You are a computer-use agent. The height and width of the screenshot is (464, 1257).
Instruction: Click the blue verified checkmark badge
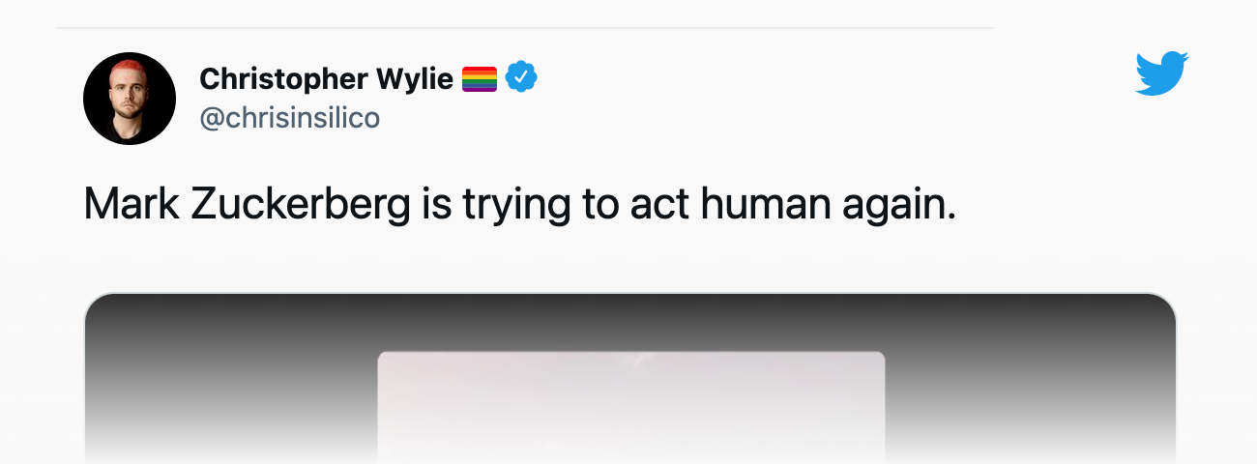click(521, 77)
